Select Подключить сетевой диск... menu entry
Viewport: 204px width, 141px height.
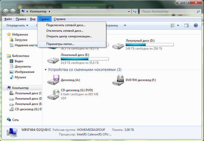[x=66, y=25]
